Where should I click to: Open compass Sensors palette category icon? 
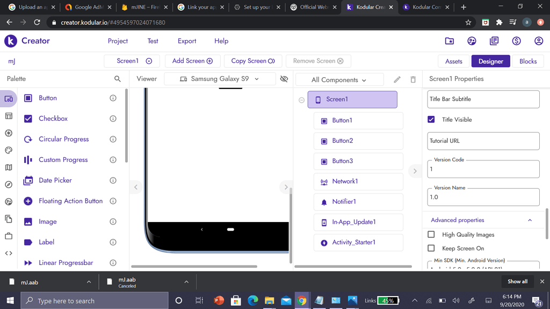coord(9,185)
